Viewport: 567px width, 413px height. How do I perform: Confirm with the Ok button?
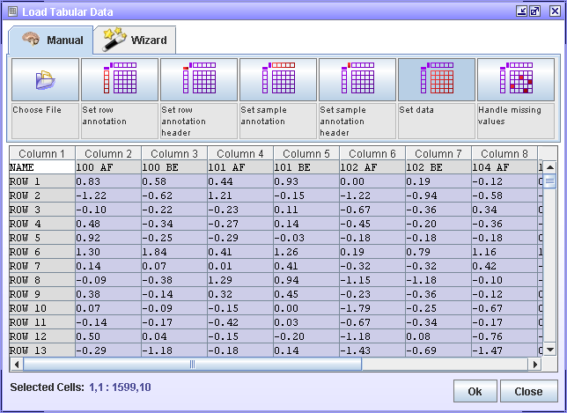coord(475,391)
